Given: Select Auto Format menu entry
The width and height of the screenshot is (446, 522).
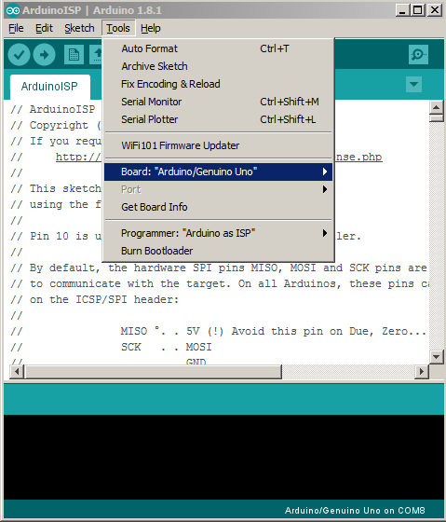Looking at the screenshot, I should point(218,48).
